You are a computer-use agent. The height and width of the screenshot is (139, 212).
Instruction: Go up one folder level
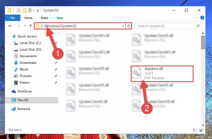(x=31, y=26)
